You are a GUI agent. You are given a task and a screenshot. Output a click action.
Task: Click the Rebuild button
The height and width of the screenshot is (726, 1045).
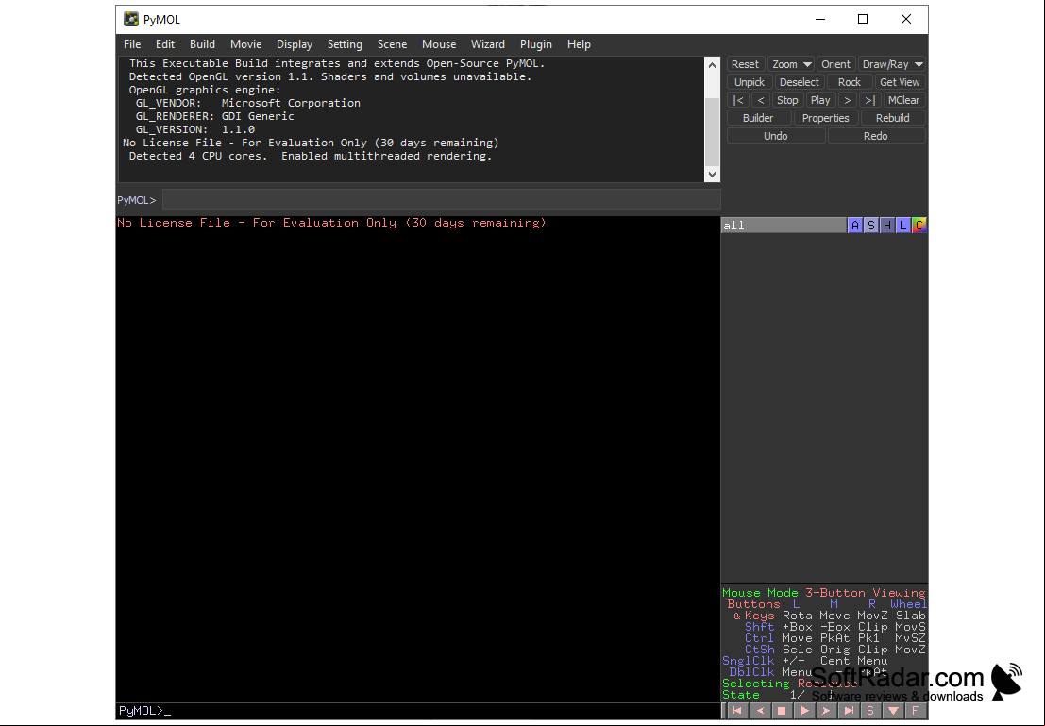[x=893, y=118]
